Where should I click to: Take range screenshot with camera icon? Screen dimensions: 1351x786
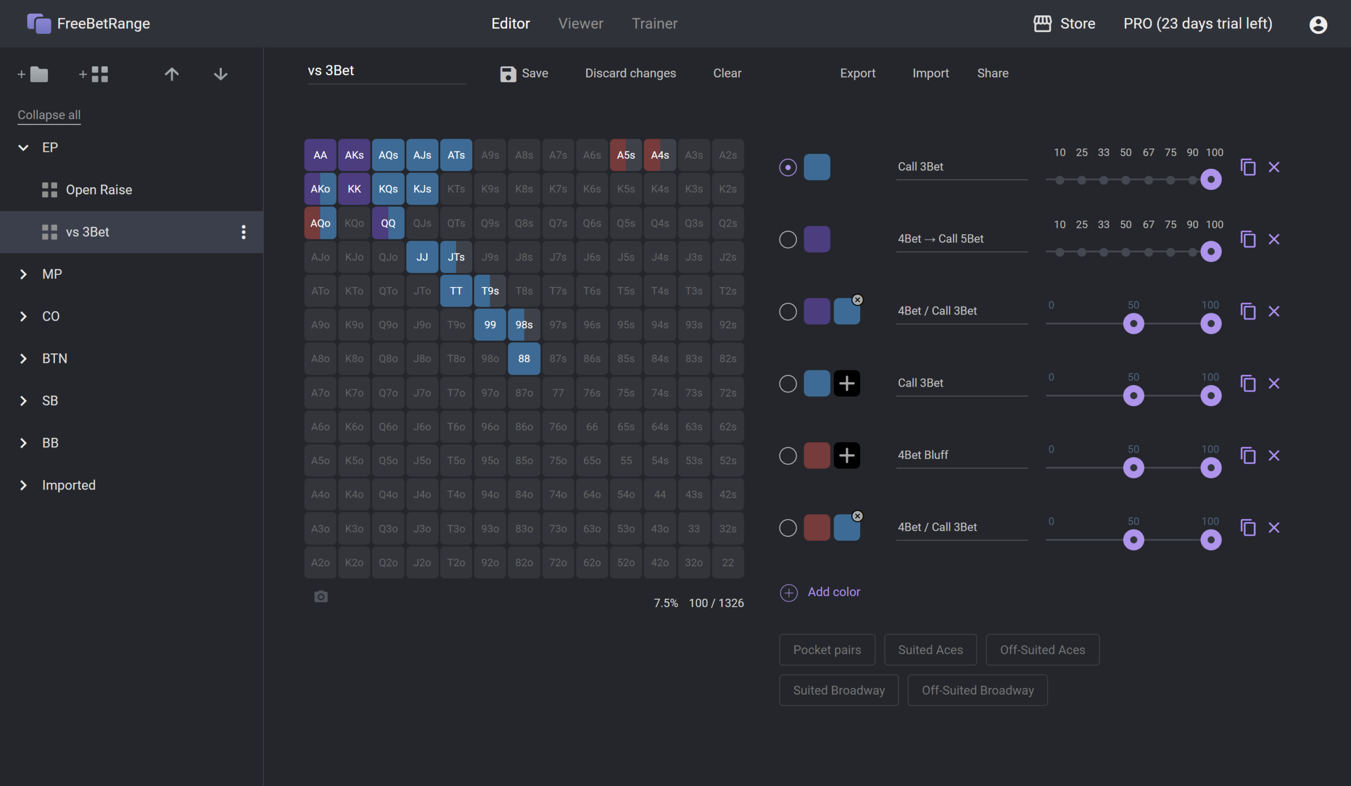[320, 596]
